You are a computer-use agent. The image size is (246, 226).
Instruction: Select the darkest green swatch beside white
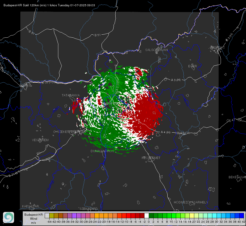click(x=151, y=215)
